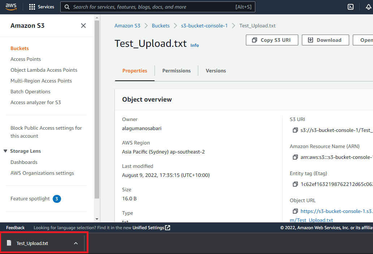Click the AWS home logo
This screenshot has width=373, height=254.
tap(11, 6)
